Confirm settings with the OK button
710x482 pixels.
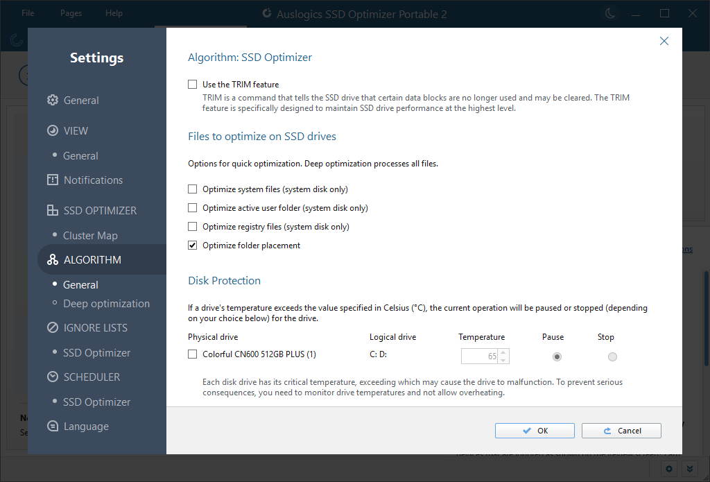[535, 430]
